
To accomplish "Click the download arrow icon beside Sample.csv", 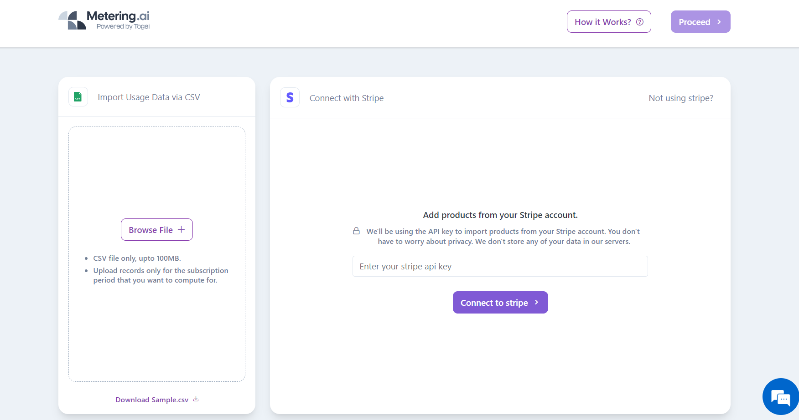I will [x=196, y=399].
